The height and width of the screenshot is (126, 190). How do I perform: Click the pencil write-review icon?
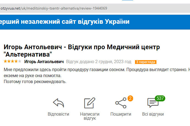(89, 103)
